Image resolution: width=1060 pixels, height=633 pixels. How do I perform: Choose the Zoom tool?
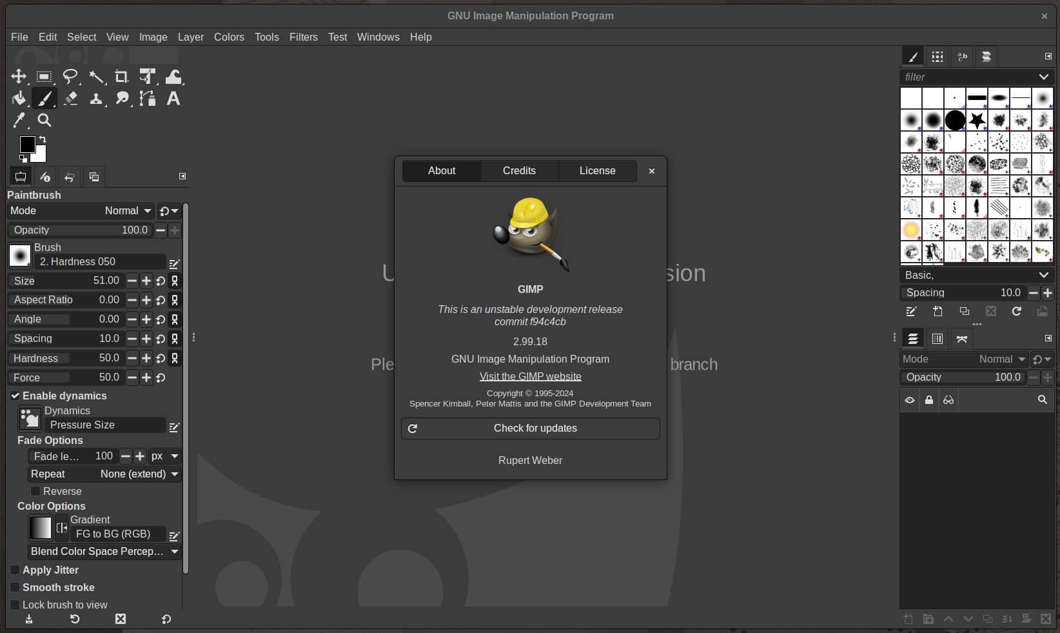point(44,121)
